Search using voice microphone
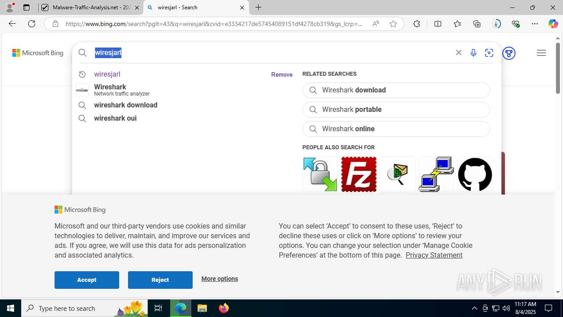 click(473, 53)
